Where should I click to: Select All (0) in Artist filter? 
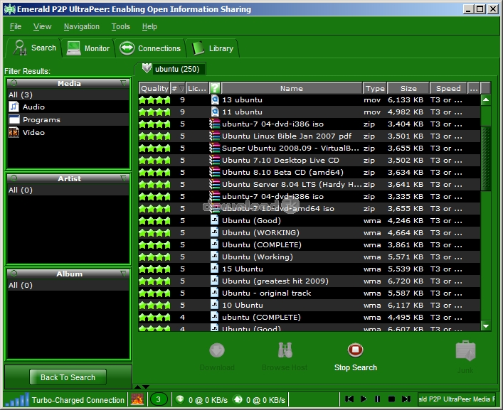68,190
